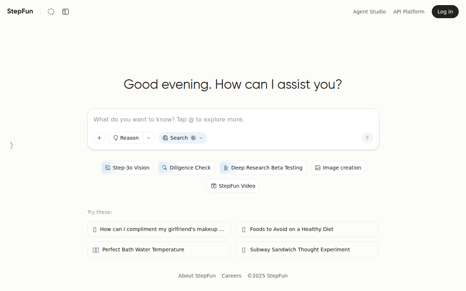This screenshot has height=291, width=466.
Task: Expand the Search dropdown chevron
Action: pos(201,138)
